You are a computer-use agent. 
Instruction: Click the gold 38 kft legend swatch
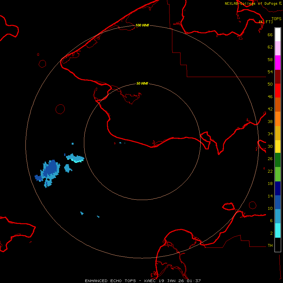(x=278, y=133)
